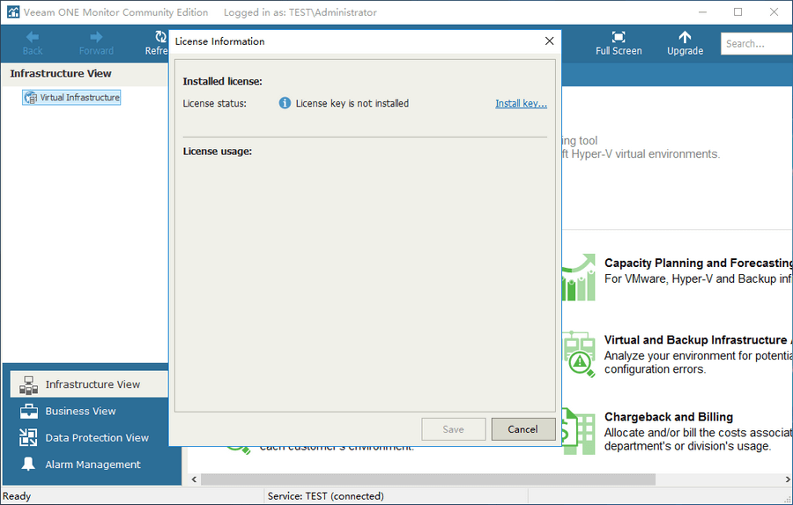
Task: Click the Capacity Planning chart icon
Action: click(579, 278)
